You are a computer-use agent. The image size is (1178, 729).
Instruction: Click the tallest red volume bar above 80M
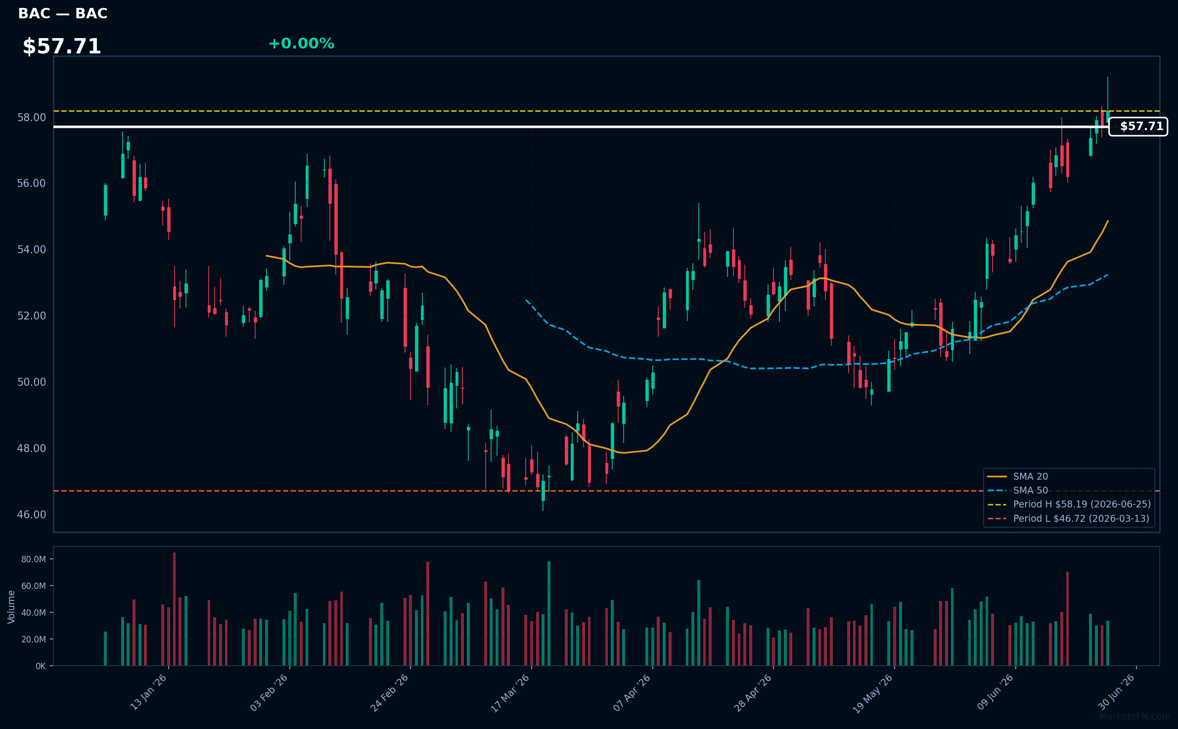click(174, 609)
